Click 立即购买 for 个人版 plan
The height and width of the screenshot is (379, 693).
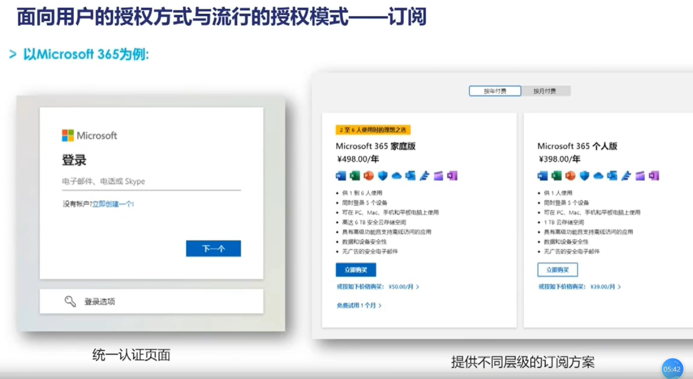point(558,270)
